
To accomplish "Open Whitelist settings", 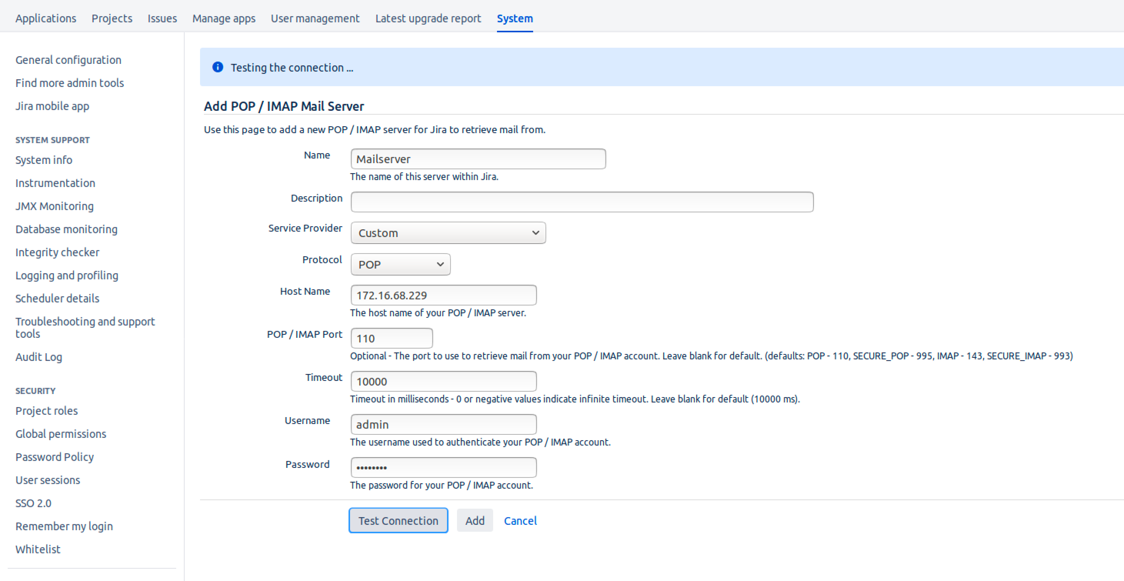I will [x=38, y=549].
